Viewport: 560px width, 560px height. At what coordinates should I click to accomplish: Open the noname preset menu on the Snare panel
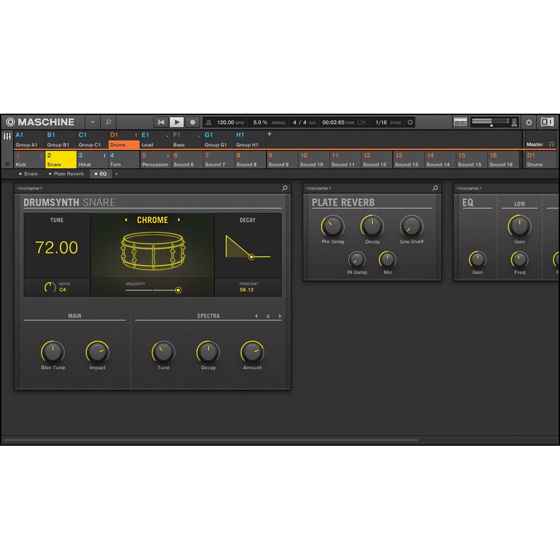pyautogui.click(x=30, y=188)
